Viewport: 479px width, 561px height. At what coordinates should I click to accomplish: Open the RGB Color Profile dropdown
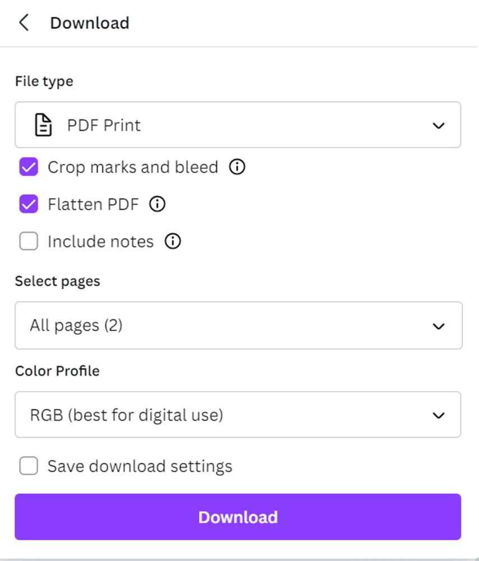(238, 415)
